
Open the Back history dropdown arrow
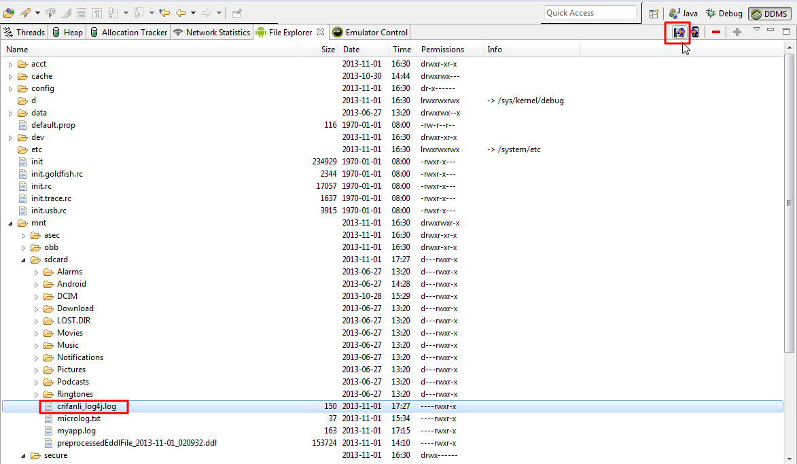[x=193, y=13]
